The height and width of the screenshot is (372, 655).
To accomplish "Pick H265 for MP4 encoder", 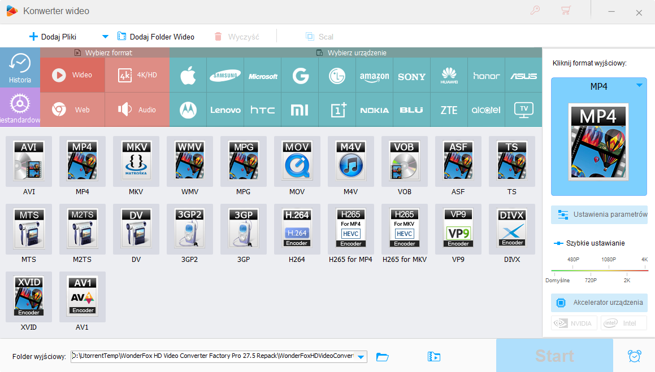I will [351, 229].
